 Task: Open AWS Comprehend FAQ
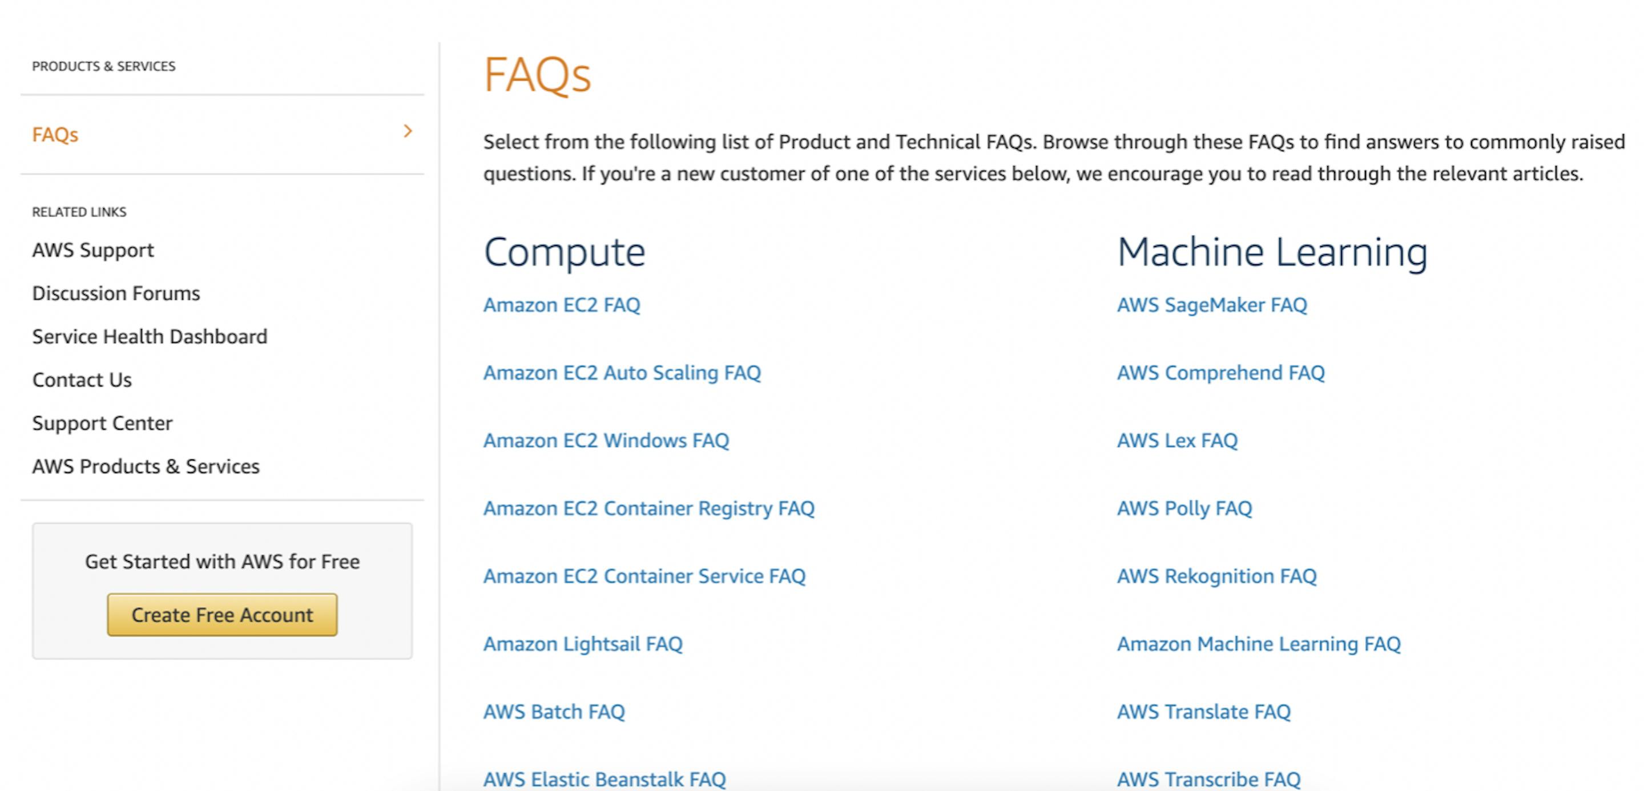point(1221,373)
